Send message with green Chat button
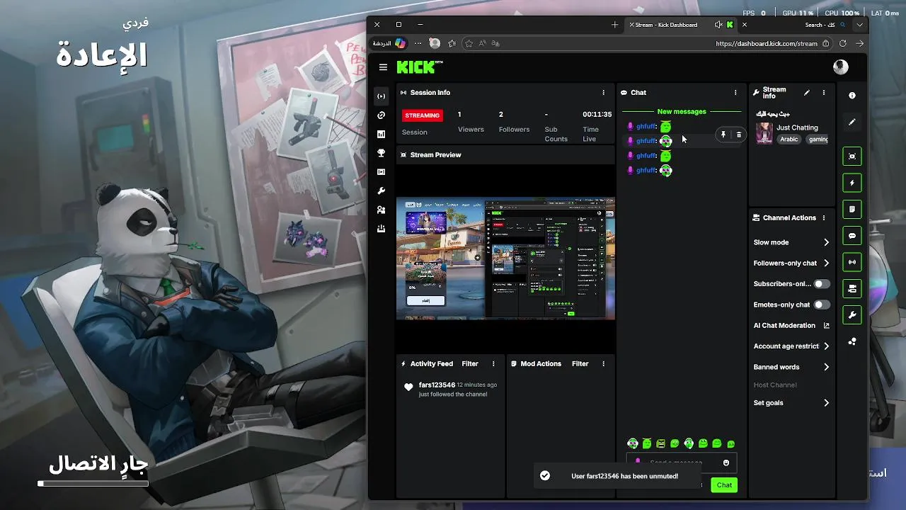 [x=724, y=485]
